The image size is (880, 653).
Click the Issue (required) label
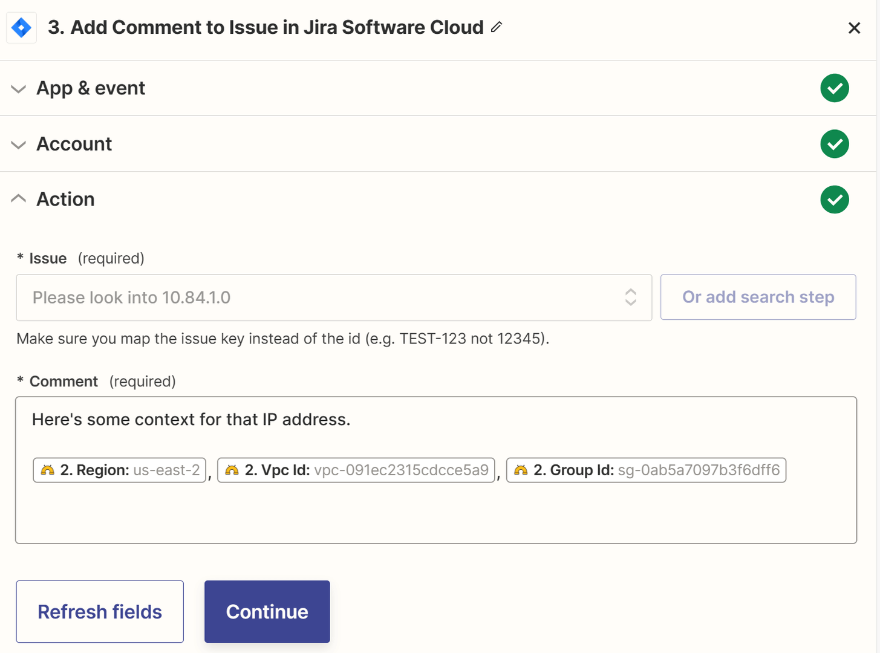tap(80, 258)
